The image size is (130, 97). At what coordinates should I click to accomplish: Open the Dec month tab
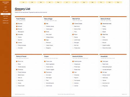point(118,2)
